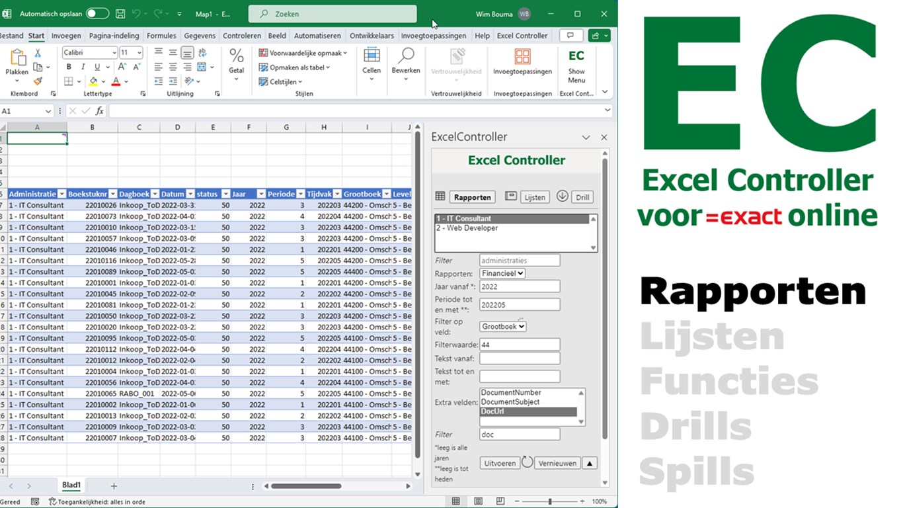Switch to the Gegevens tab
This screenshot has width=903, height=508.
(x=200, y=36)
